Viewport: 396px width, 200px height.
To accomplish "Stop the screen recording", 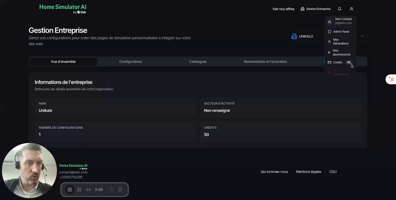I will click(x=70, y=189).
